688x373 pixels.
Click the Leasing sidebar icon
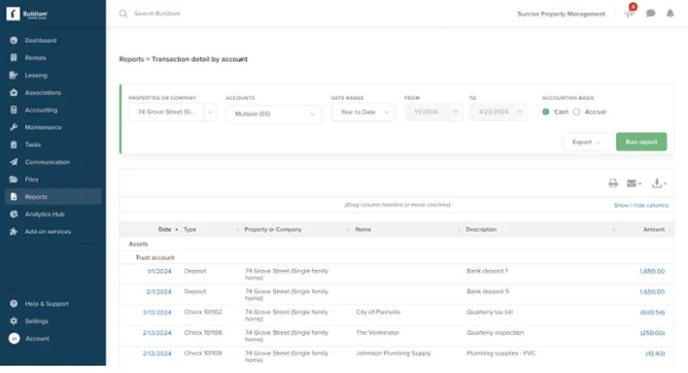click(14, 75)
